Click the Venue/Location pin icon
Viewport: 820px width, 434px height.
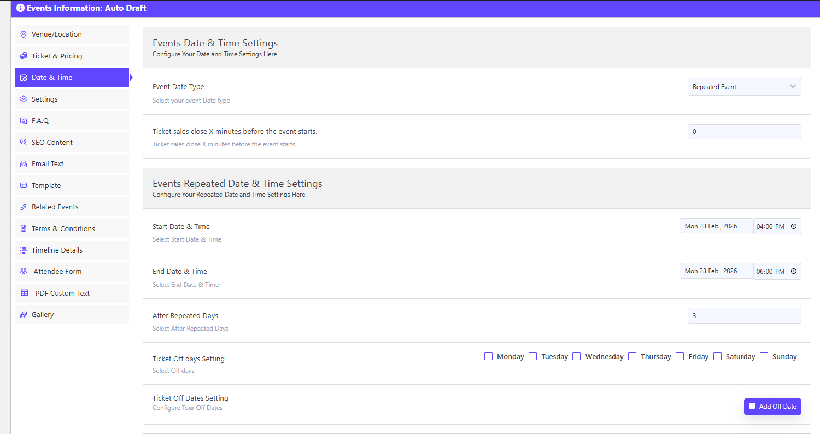(23, 34)
